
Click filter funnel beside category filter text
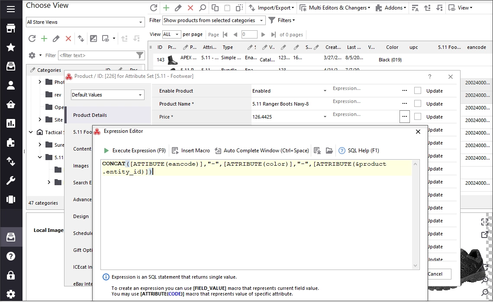[x=140, y=55]
